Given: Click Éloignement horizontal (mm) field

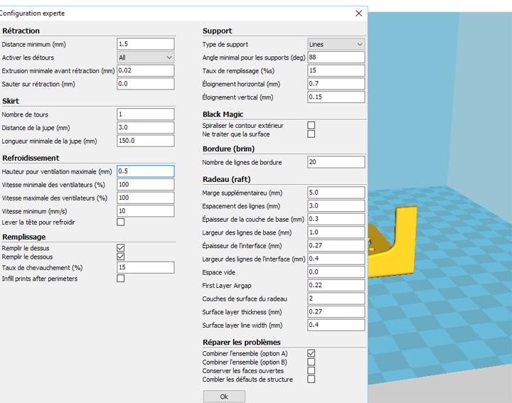Looking at the screenshot, I should click(336, 84).
